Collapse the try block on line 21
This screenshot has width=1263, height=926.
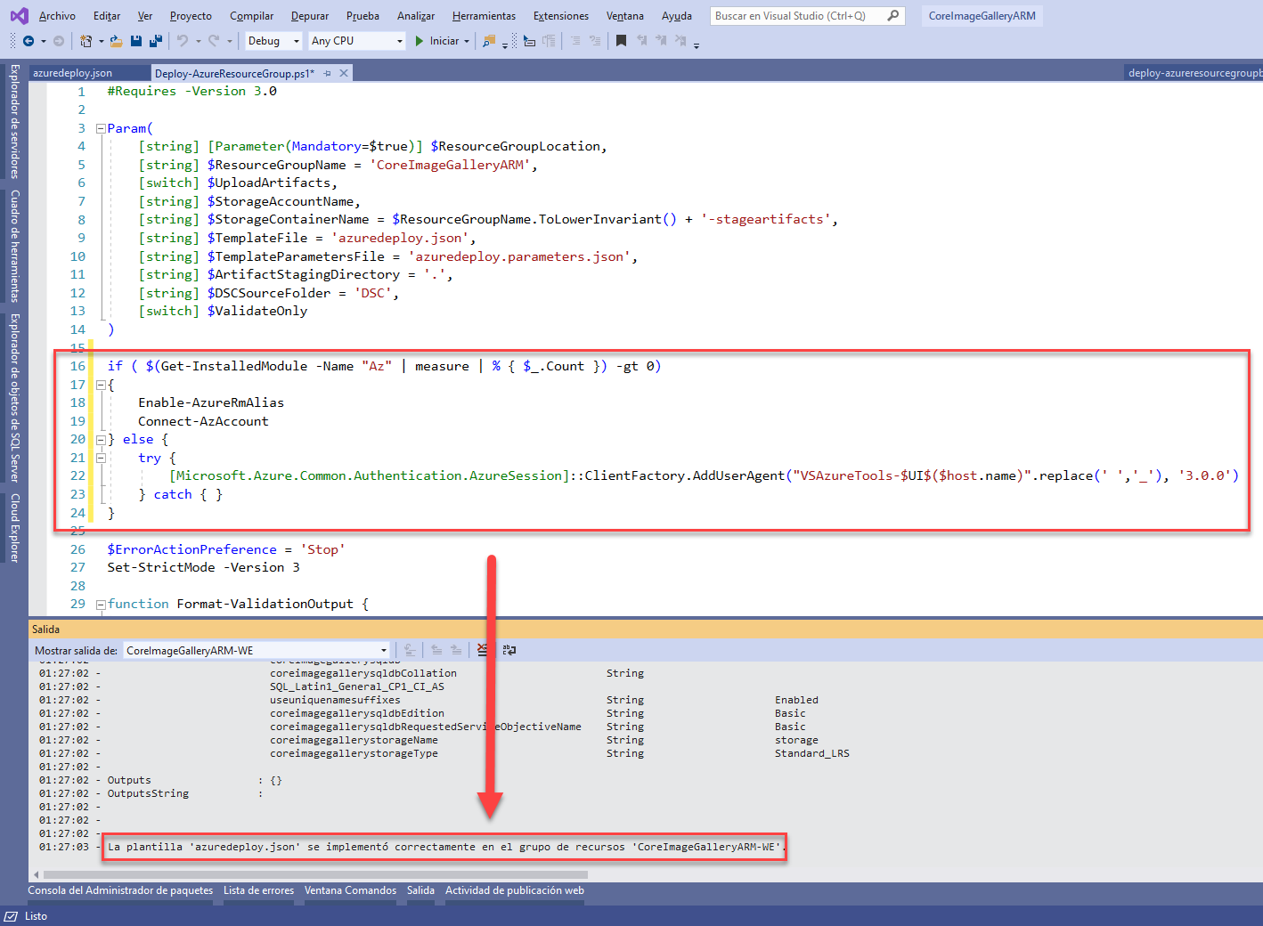101,457
